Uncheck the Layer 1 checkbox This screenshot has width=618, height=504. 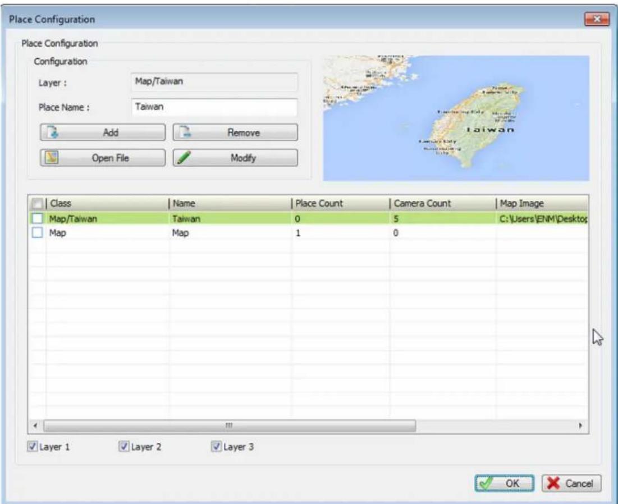33,446
